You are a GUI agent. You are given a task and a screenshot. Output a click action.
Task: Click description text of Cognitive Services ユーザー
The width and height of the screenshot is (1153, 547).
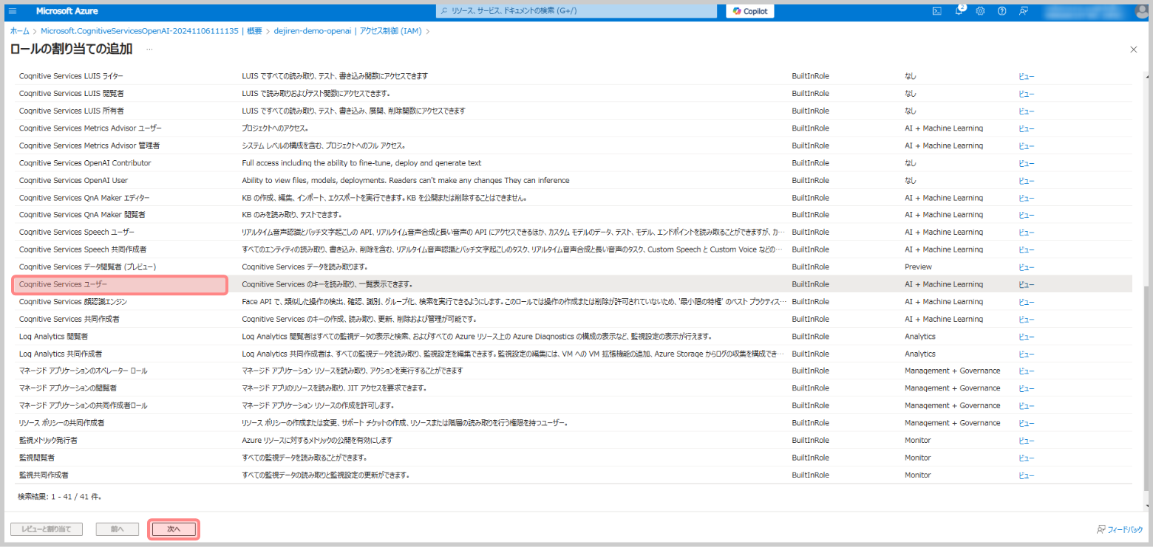pos(327,284)
